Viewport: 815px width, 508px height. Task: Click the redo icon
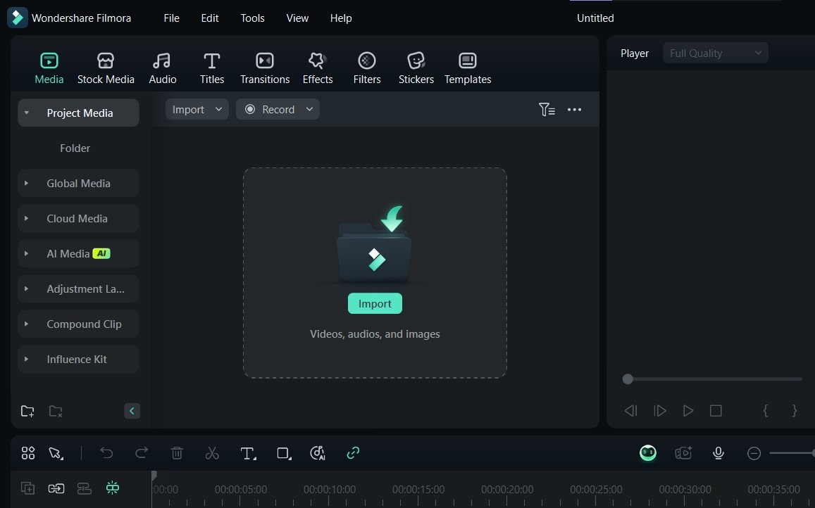click(x=142, y=453)
